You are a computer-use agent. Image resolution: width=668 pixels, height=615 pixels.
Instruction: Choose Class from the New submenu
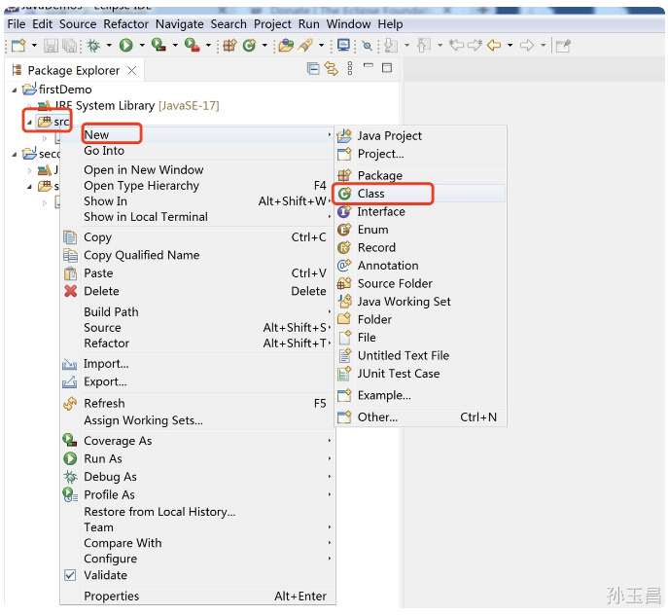tap(421, 194)
